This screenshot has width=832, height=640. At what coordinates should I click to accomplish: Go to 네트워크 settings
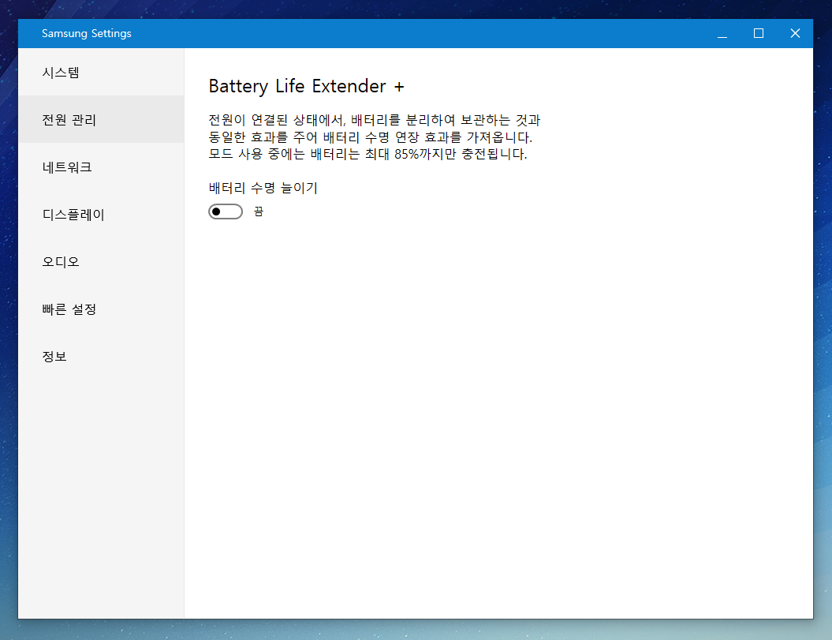[x=101, y=167]
